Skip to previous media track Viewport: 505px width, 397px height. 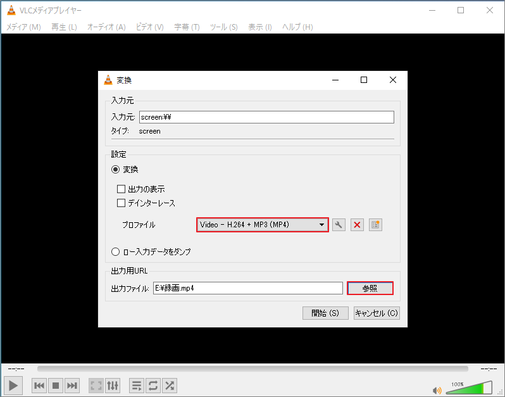tap(39, 386)
